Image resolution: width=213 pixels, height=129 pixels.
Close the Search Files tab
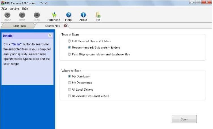65,26
